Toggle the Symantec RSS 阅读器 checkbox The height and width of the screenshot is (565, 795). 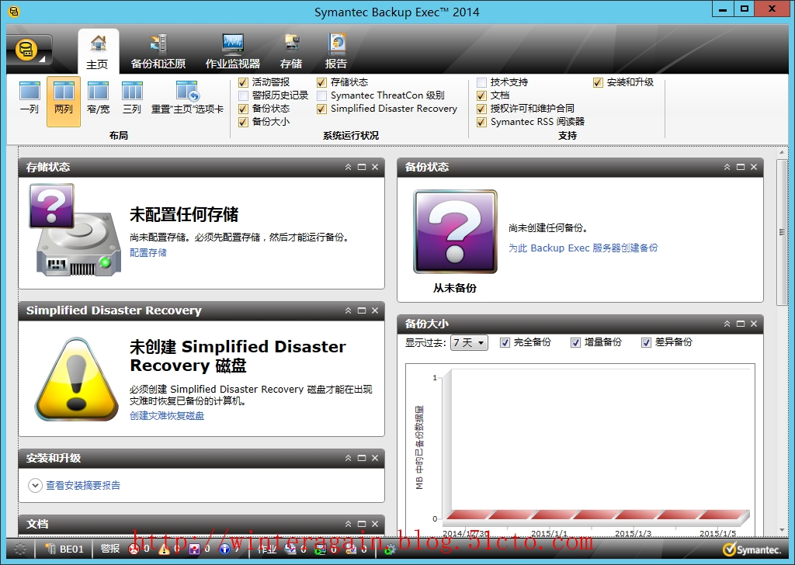click(481, 122)
